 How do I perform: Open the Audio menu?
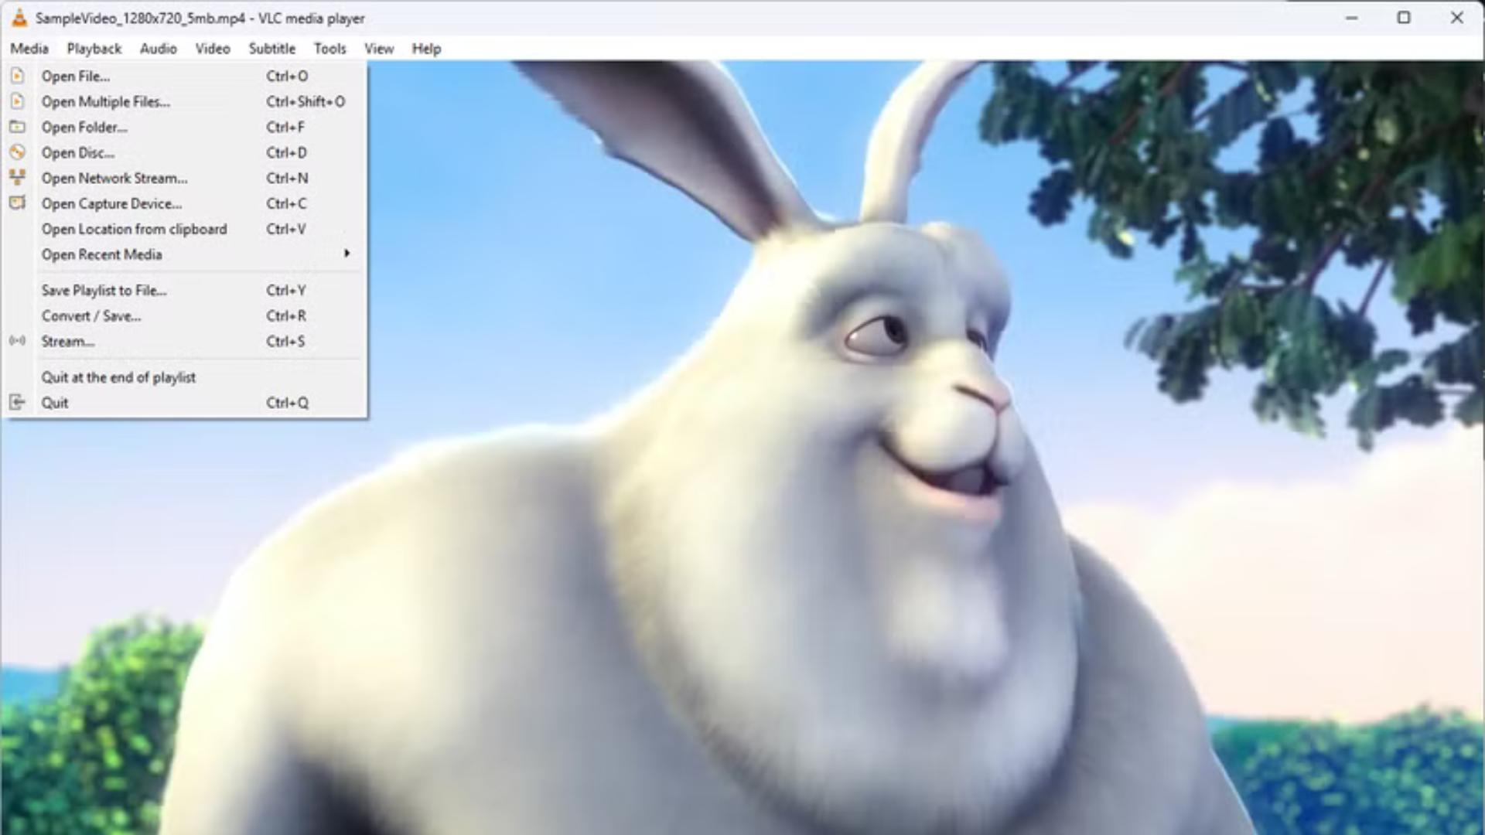tap(158, 49)
